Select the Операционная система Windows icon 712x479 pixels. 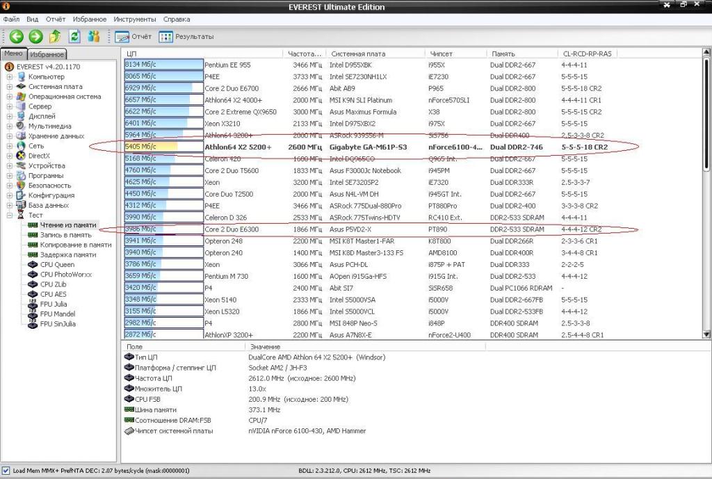point(21,96)
